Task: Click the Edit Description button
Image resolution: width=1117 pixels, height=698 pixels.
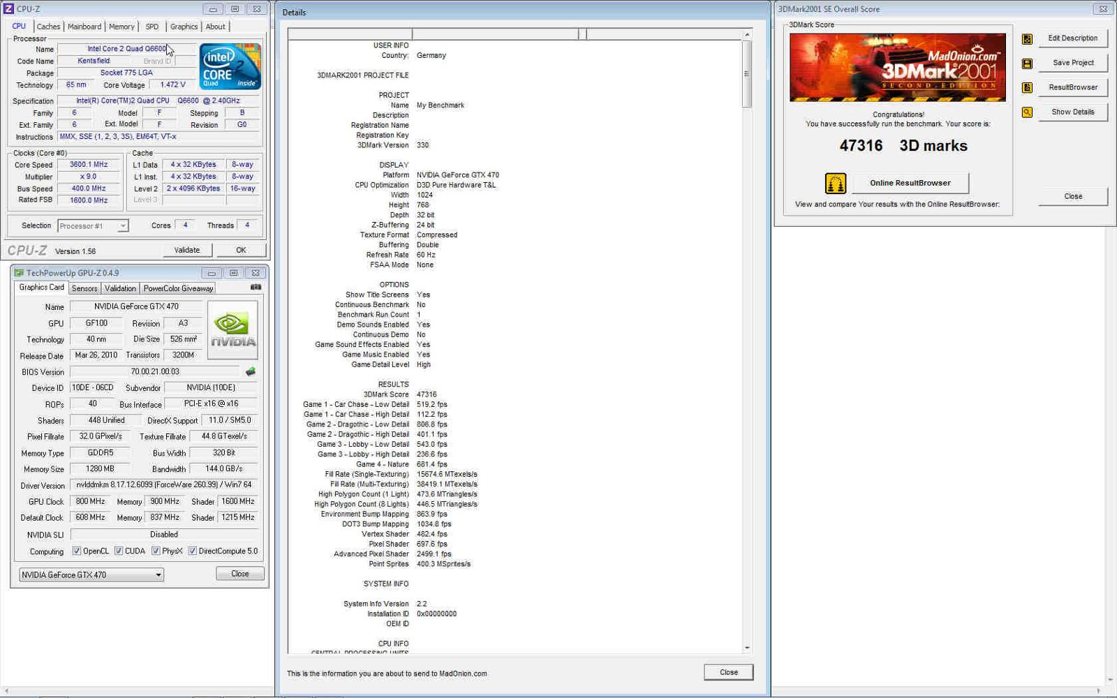Action: pos(1073,38)
